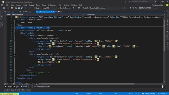The width and height of the screenshot is (169, 95).
Task: Click the New Project toolbar icon
Action: (12, 8)
